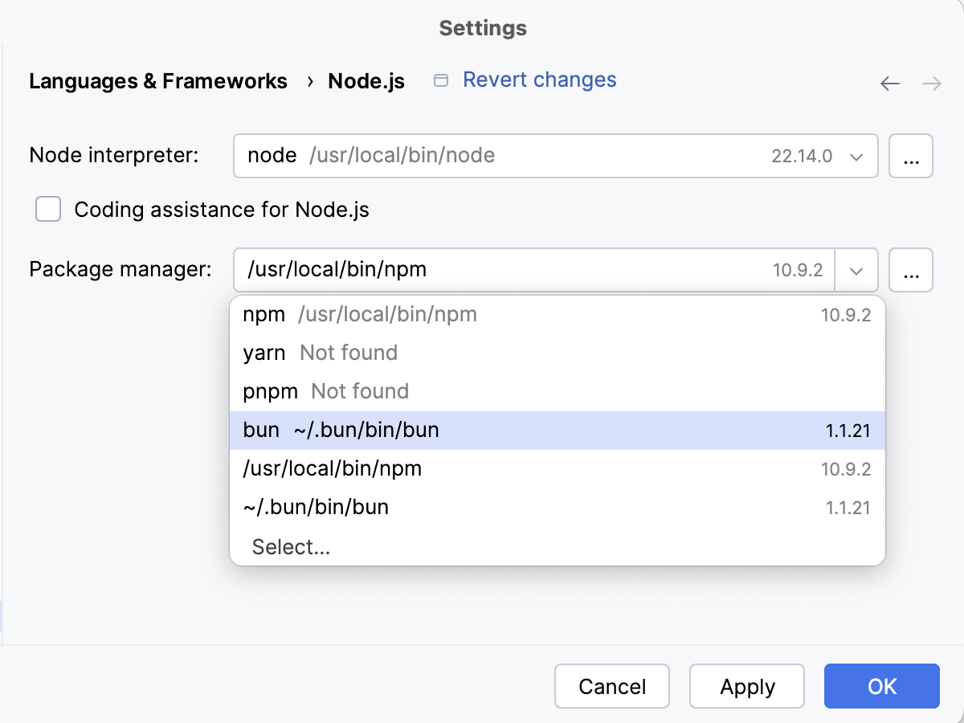Click the Revert changes link

coord(539,80)
